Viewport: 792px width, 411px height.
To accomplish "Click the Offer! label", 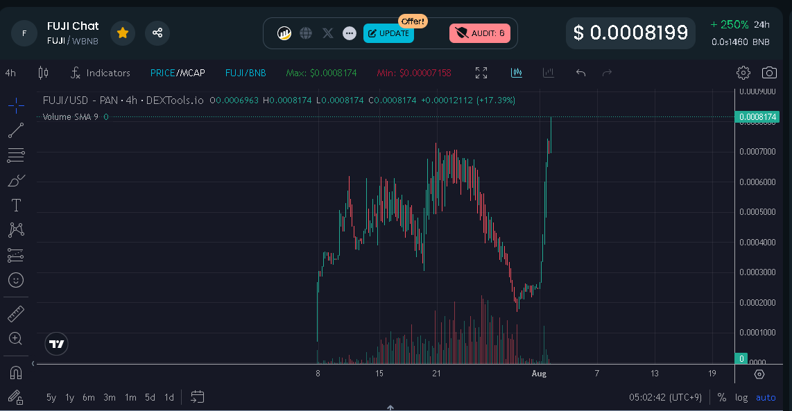I will tap(413, 21).
